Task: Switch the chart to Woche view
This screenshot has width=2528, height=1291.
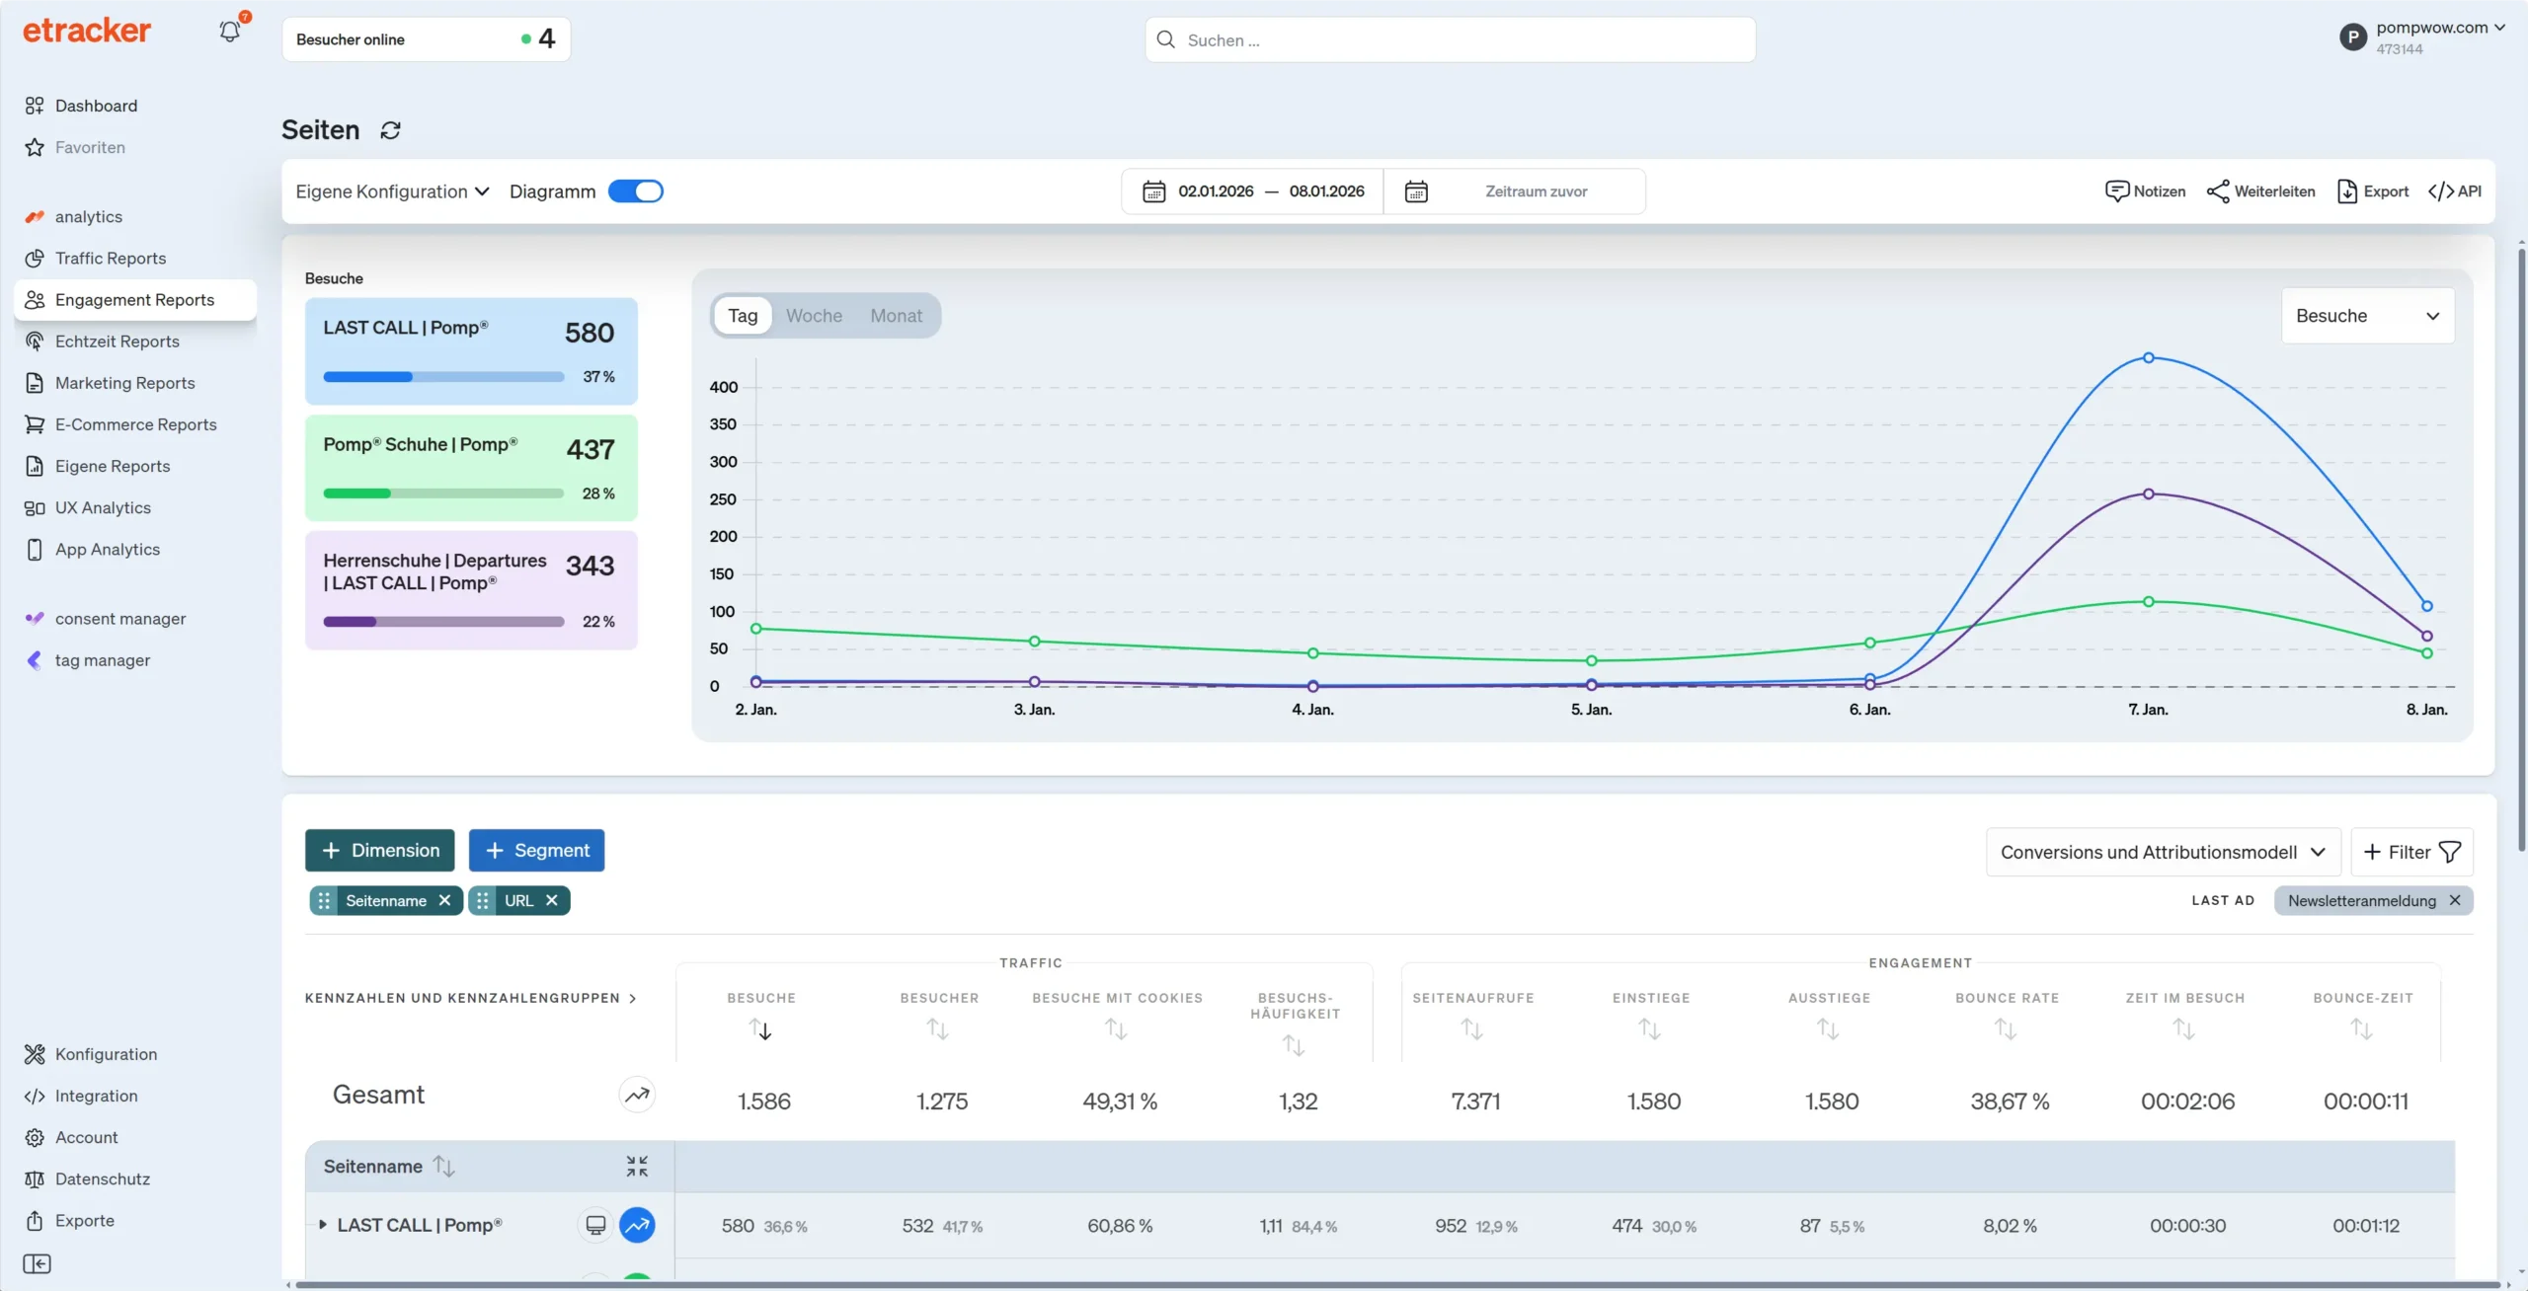Action: pos(814,315)
